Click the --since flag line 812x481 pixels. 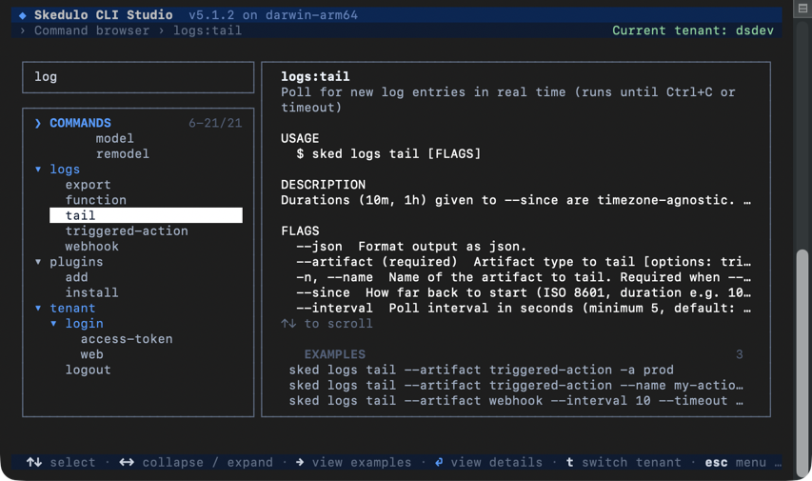click(x=524, y=292)
